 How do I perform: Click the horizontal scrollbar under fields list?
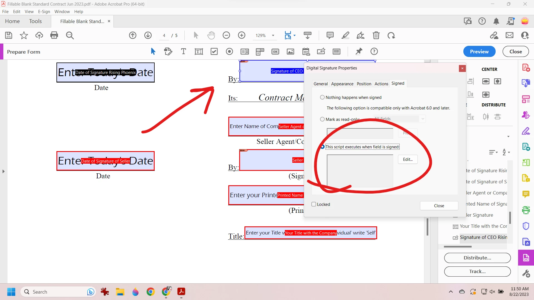coord(458,247)
